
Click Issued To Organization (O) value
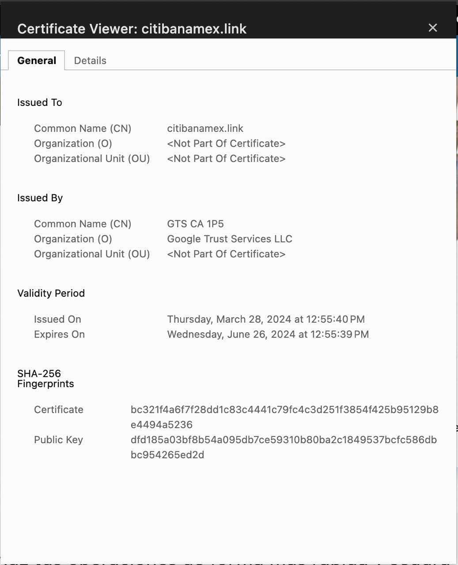226,143
